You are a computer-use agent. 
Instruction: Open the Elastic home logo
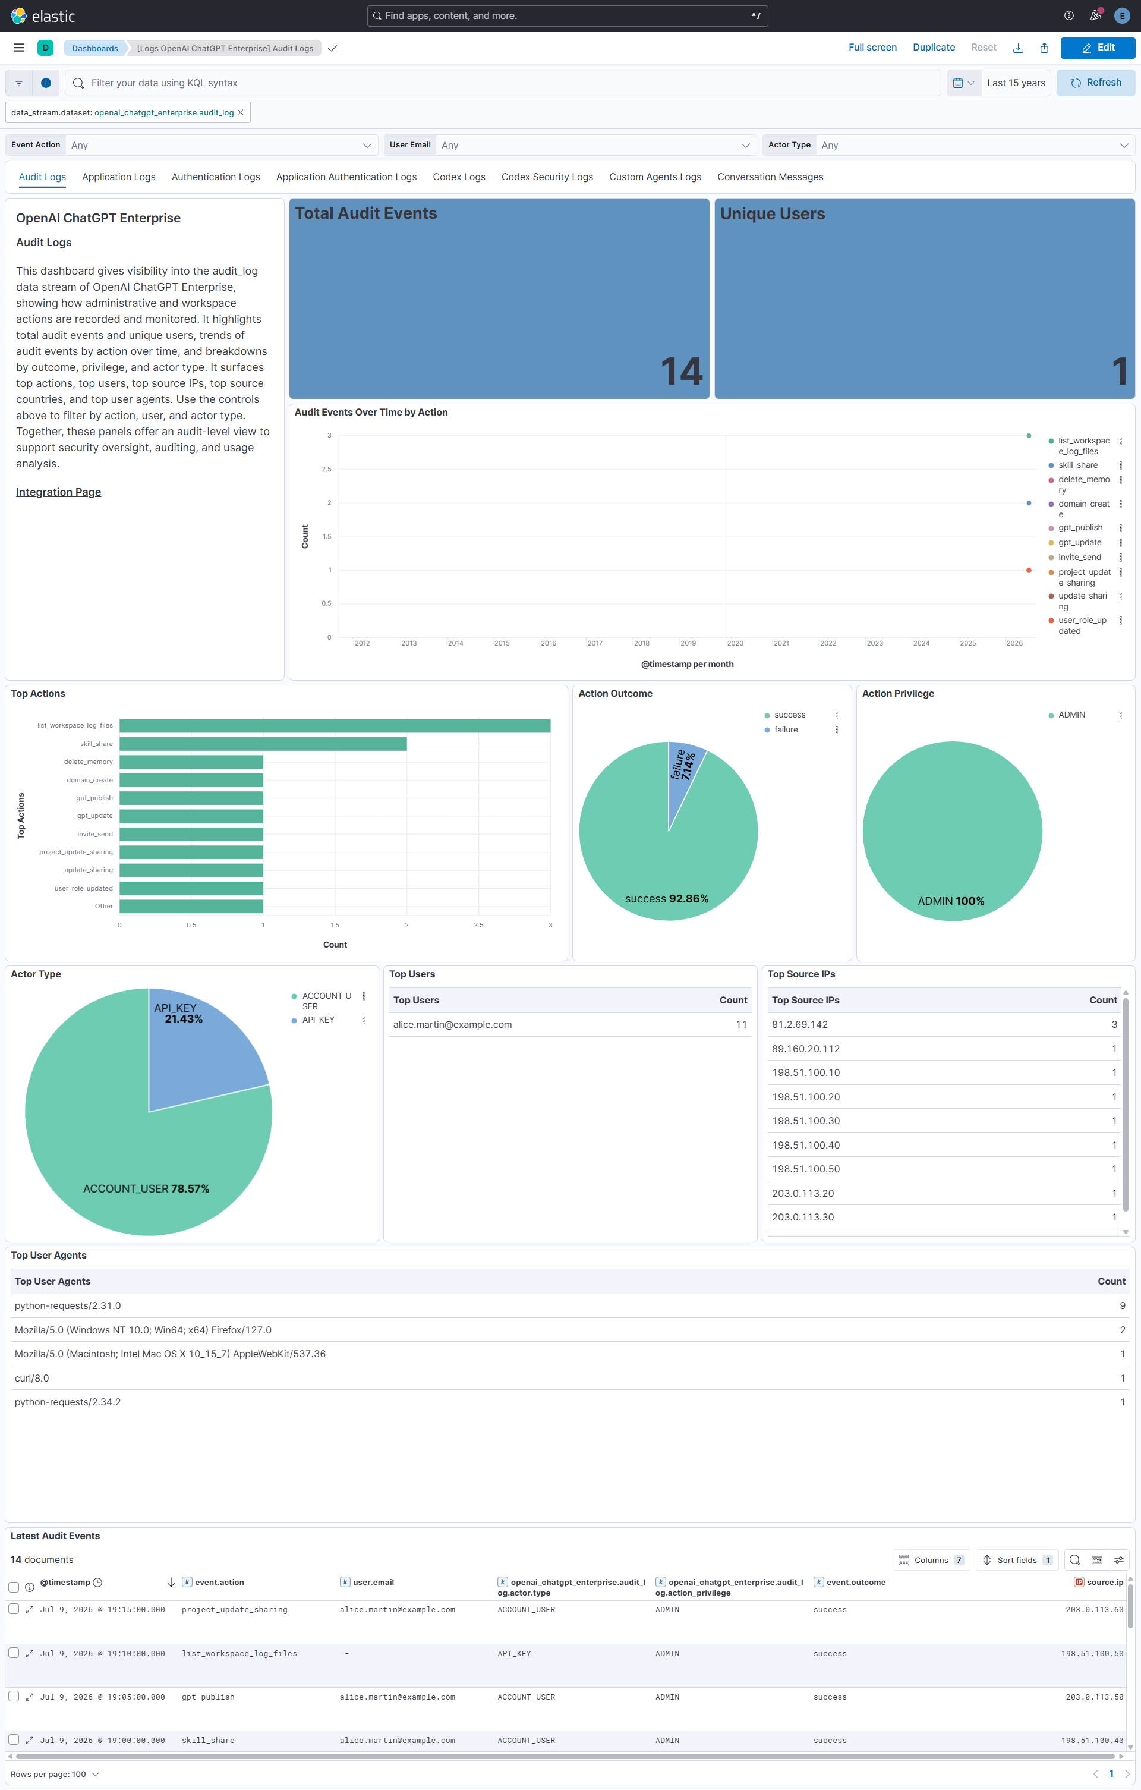(x=43, y=15)
